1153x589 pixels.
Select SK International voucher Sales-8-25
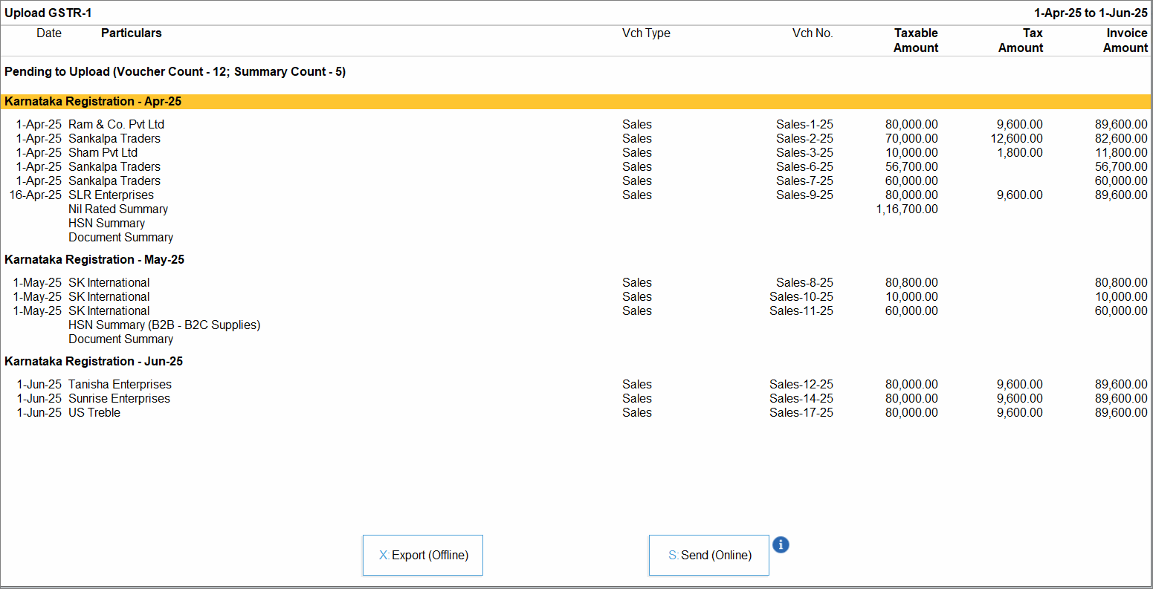pos(109,283)
